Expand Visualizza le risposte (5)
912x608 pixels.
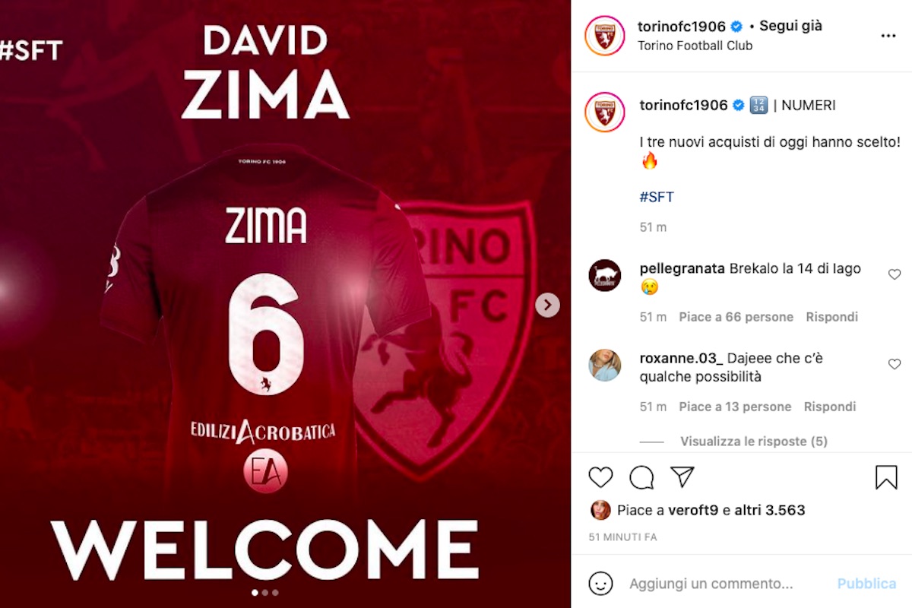[x=753, y=441]
